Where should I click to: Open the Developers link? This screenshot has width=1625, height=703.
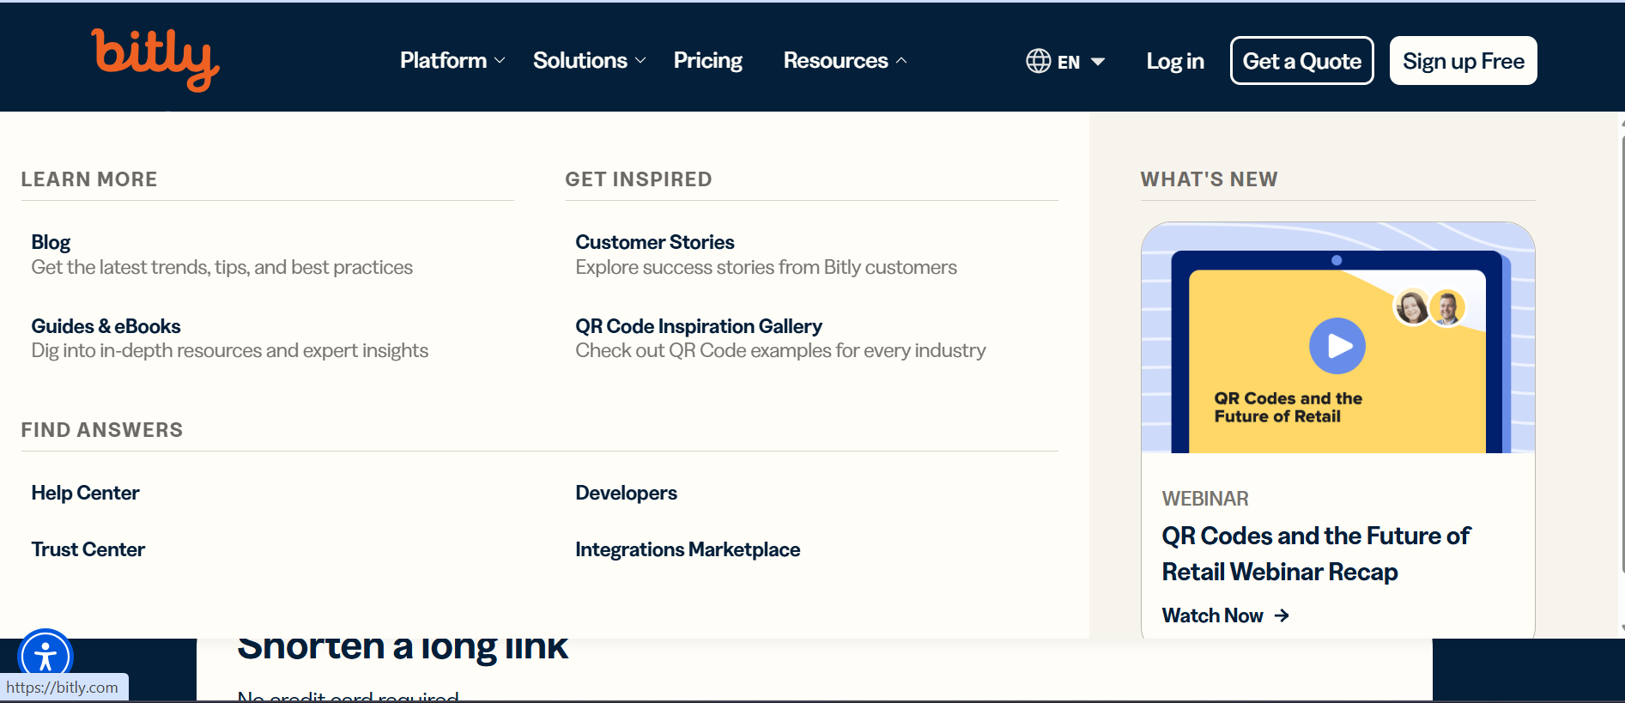pos(626,493)
